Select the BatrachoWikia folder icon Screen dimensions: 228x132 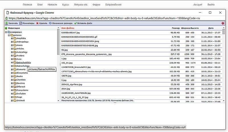click(x=15, y=63)
